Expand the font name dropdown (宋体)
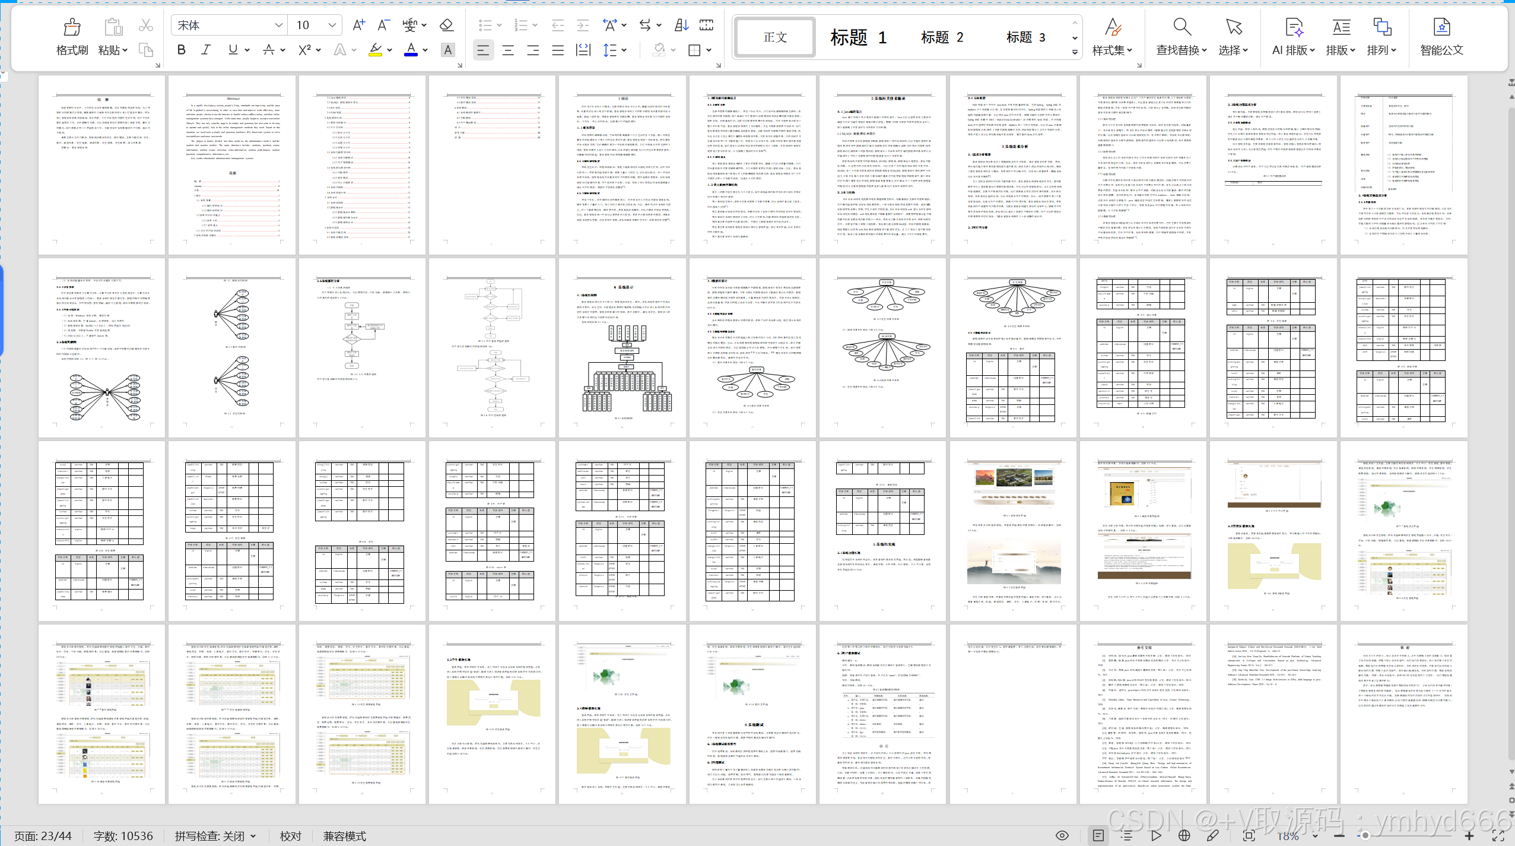 (278, 25)
